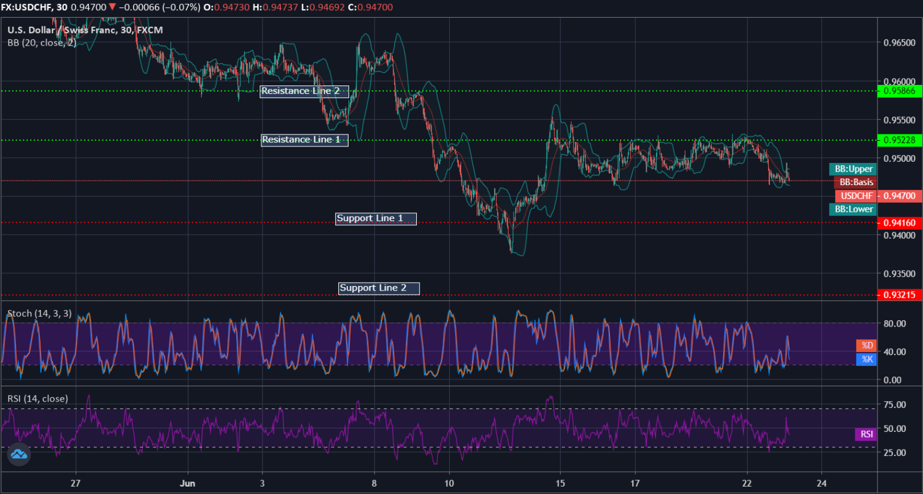Click the 75.00 RSI axis label

895,405
